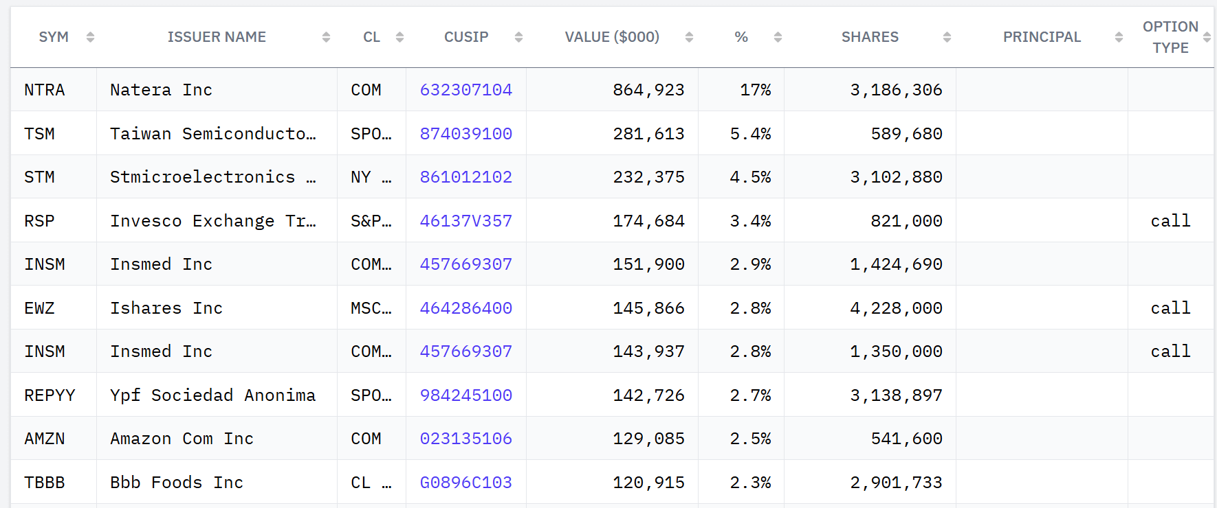Click Natera Inc issuer name

(162, 90)
